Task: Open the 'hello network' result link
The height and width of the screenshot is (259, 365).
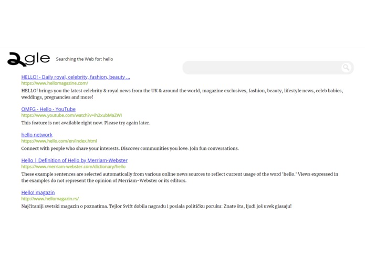Action: pyautogui.click(x=37, y=135)
